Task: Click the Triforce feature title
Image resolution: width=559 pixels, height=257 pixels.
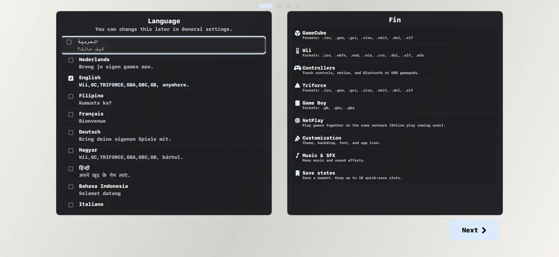Action: (x=314, y=85)
